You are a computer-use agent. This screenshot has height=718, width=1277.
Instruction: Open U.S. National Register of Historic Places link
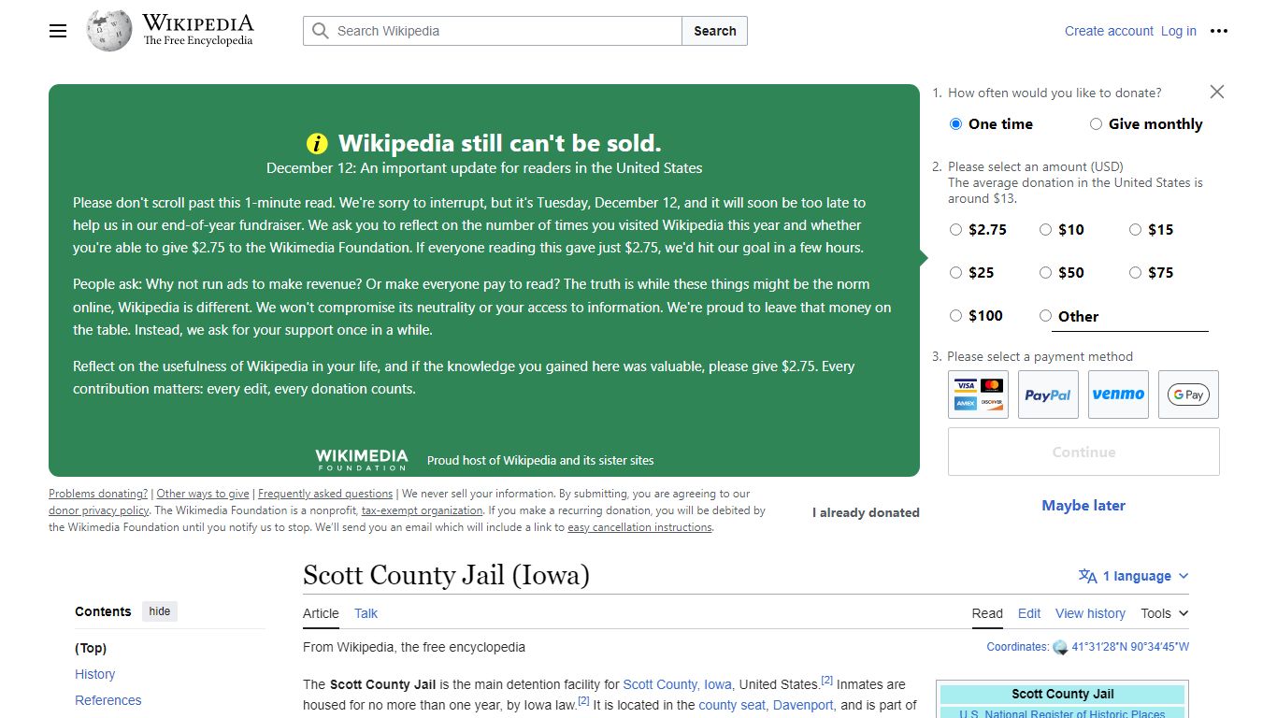pos(1063,713)
